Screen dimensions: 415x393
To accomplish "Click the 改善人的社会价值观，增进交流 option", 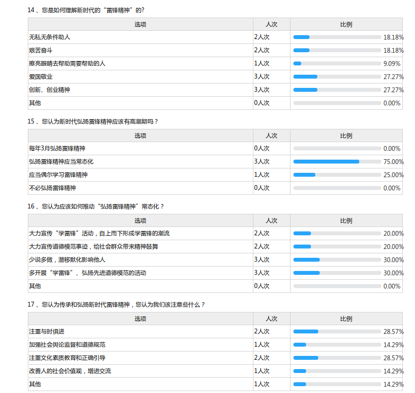I will [x=70, y=371].
